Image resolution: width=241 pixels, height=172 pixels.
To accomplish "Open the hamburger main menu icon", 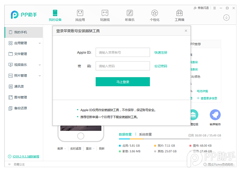I will pyautogui.click(x=214, y=8).
